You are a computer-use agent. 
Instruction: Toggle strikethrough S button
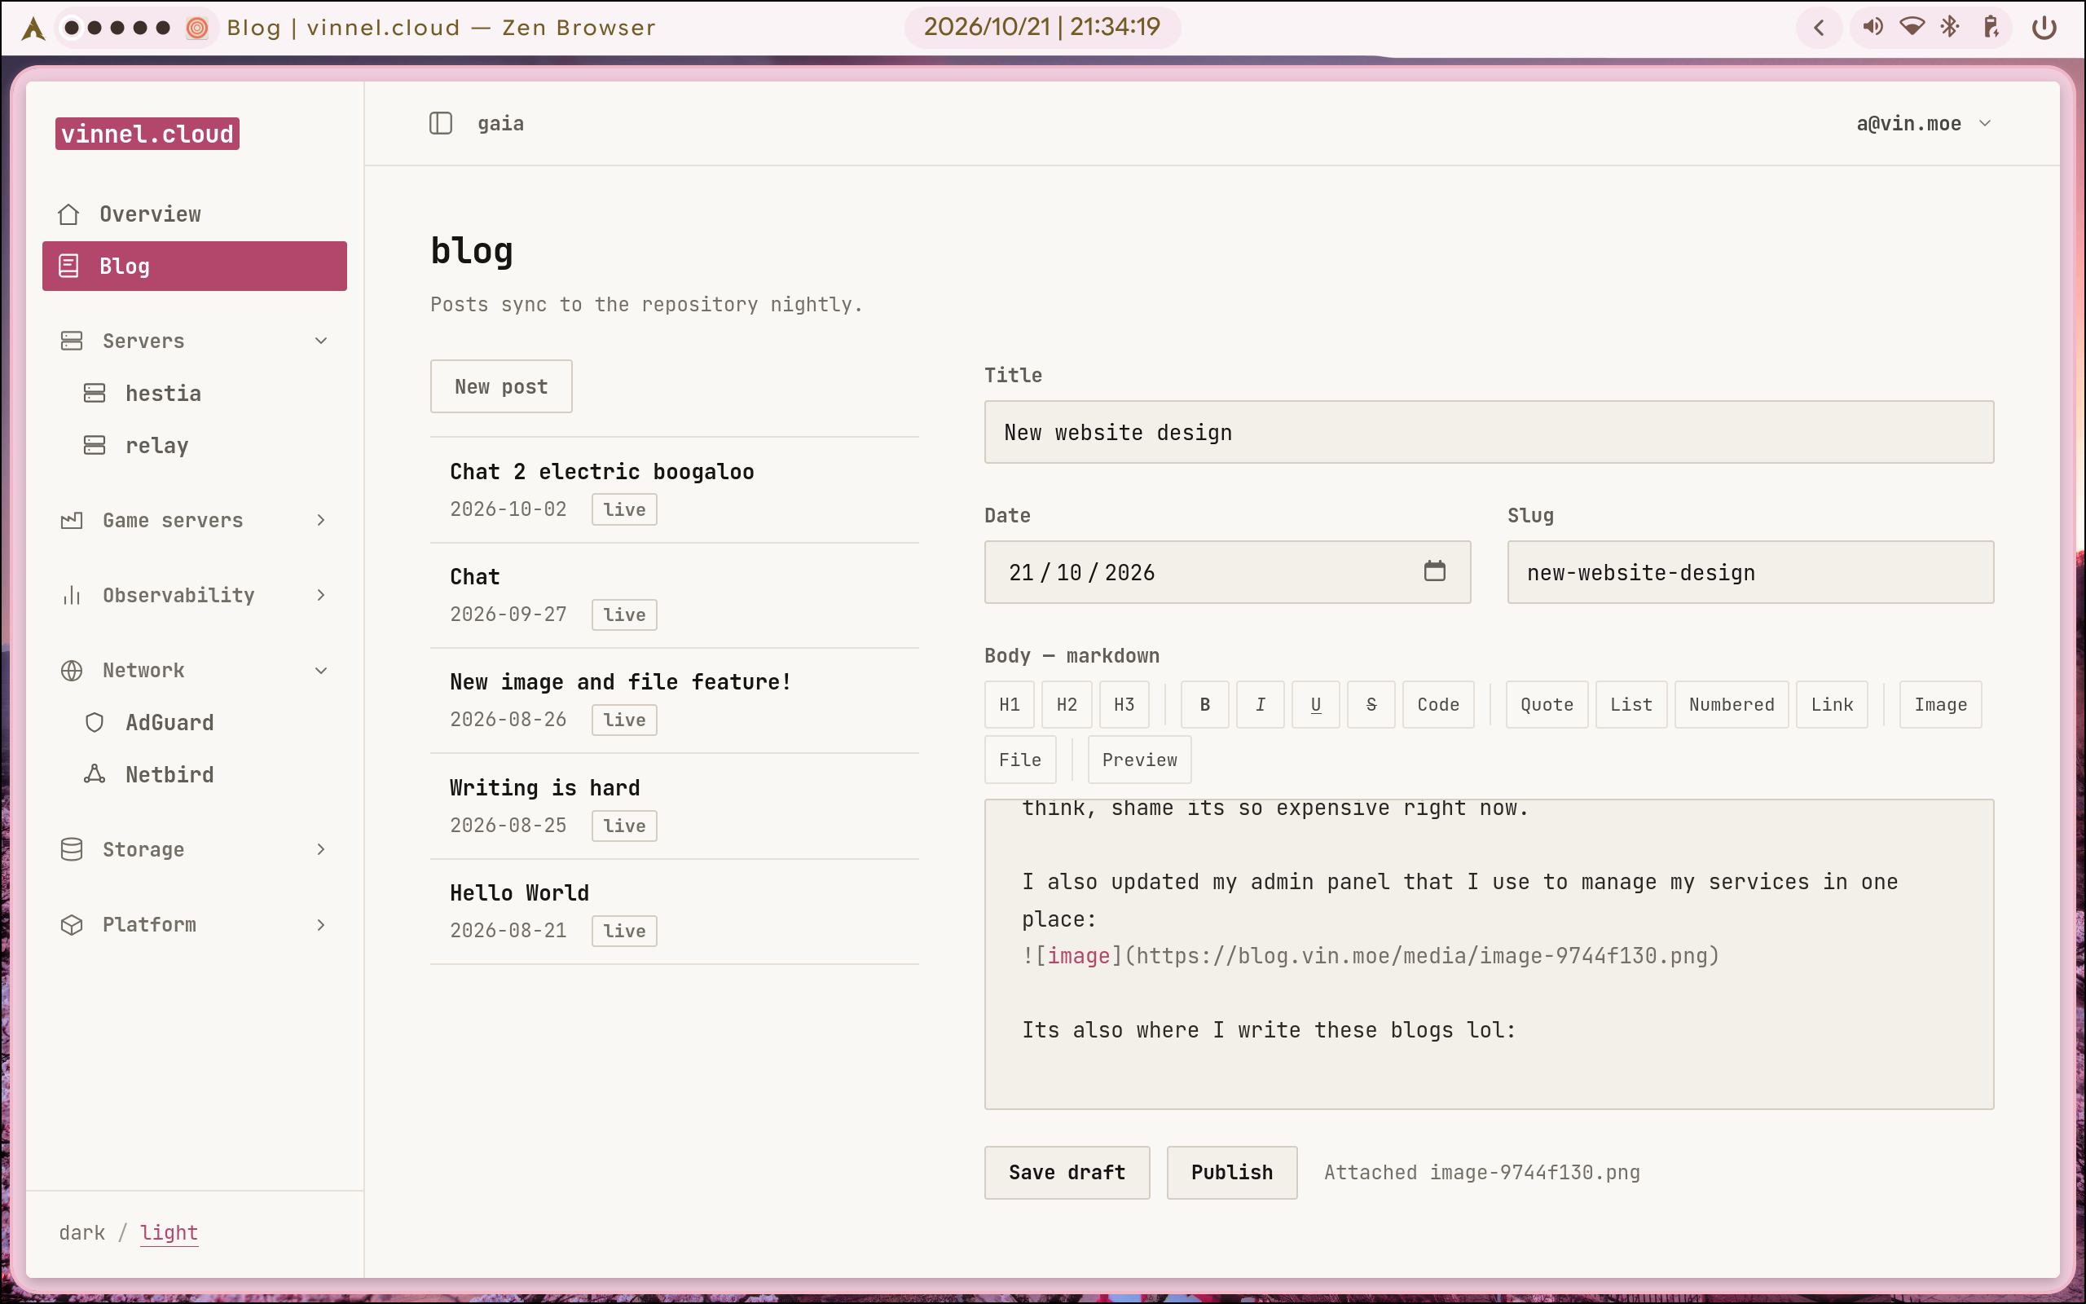pos(1371,705)
